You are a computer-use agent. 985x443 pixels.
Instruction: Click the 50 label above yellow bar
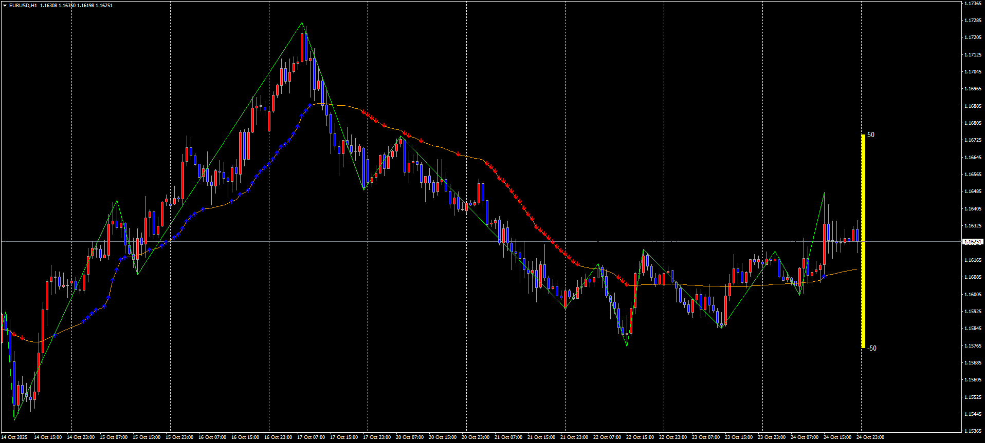871,135
